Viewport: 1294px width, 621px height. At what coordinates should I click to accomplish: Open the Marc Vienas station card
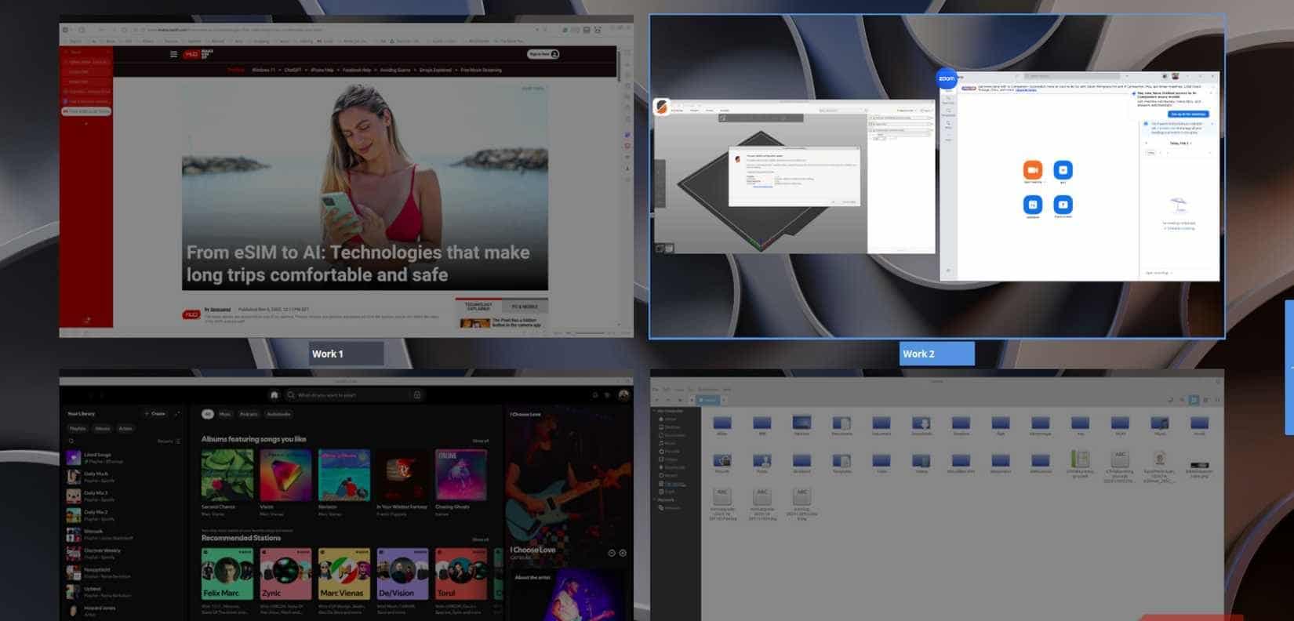pos(343,574)
